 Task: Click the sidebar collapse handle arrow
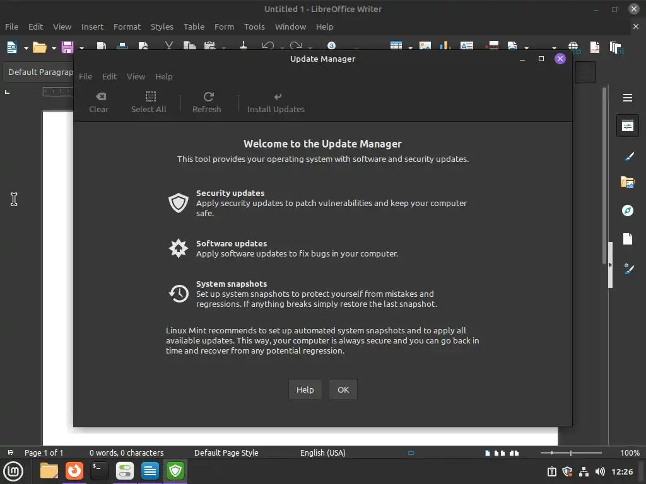pos(611,265)
